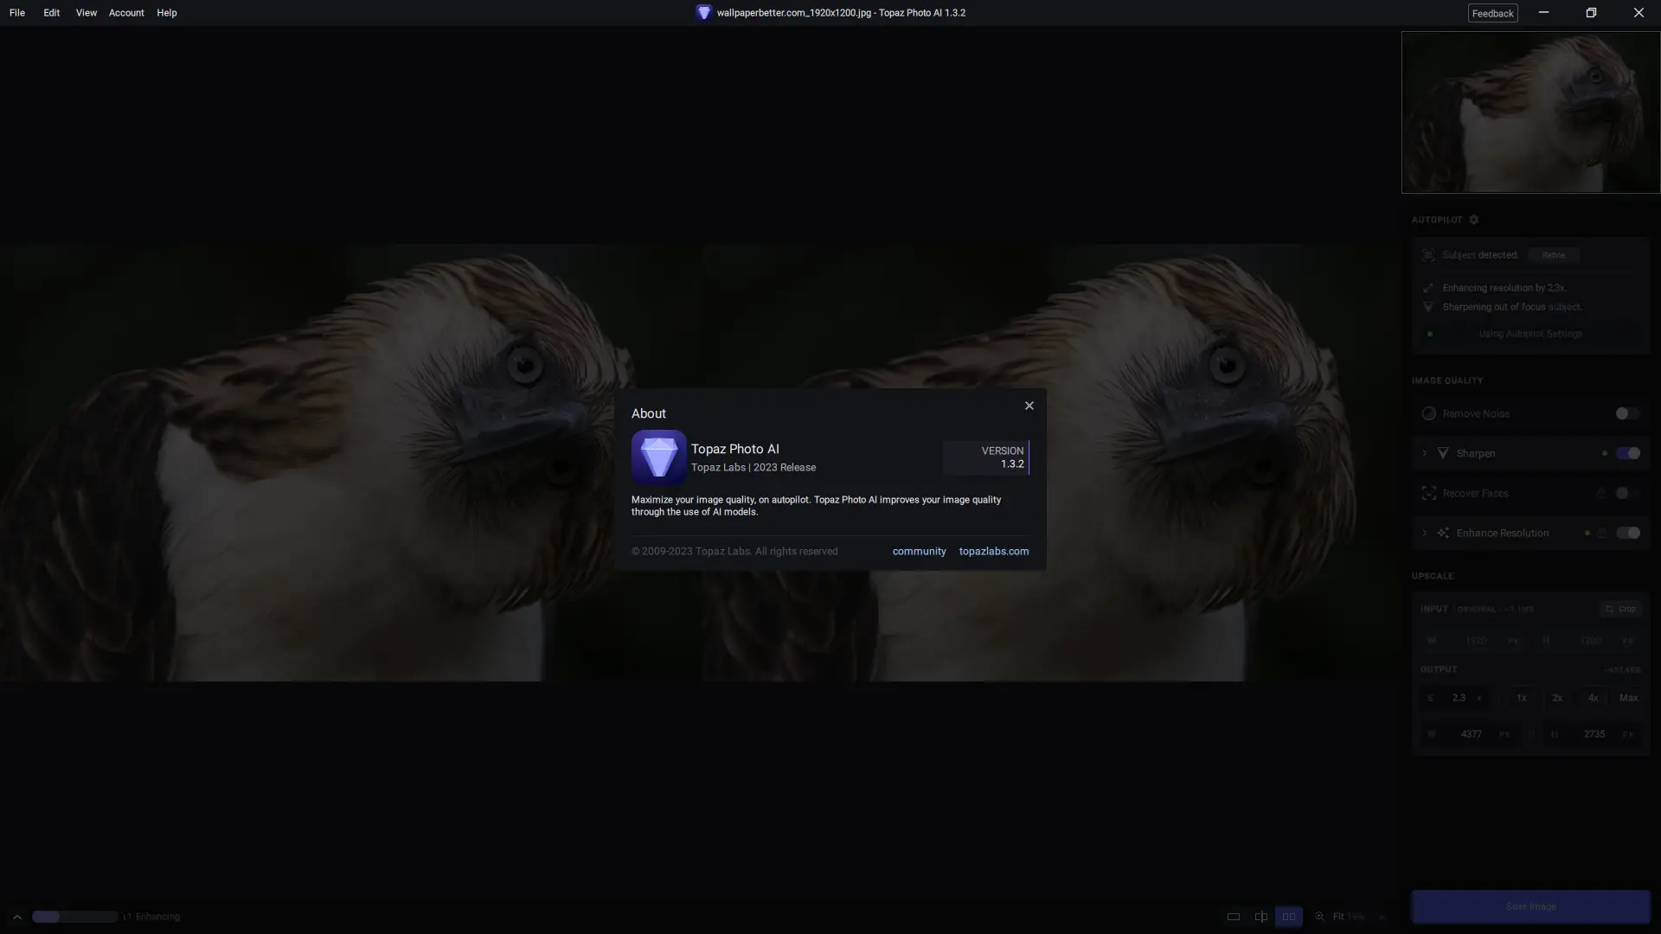Image resolution: width=1661 pixels, height=934 pixels.
Task: Expand processing panel with bottom-left chevron
Action: click(x=16, y=917)
